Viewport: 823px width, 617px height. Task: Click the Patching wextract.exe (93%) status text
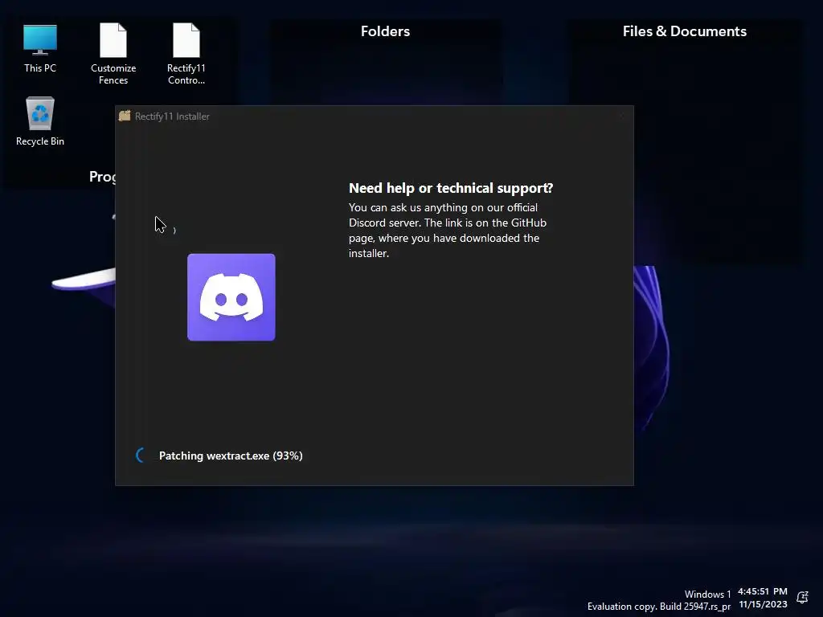pos(231,456)
